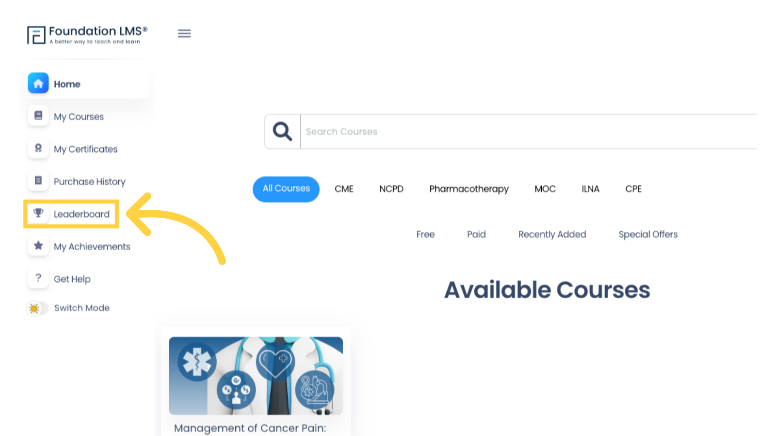
Task: Select the NCPD category tab
Action: coord(391,189)
